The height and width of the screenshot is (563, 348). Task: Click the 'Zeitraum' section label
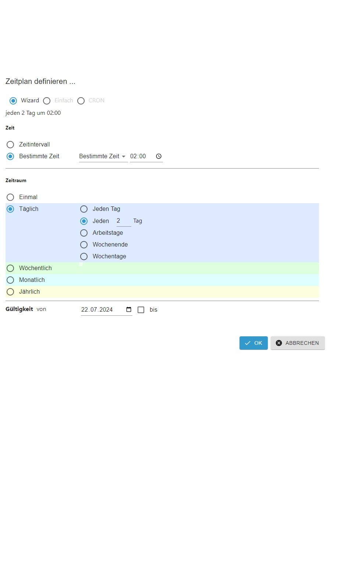(x=16, y=180)
